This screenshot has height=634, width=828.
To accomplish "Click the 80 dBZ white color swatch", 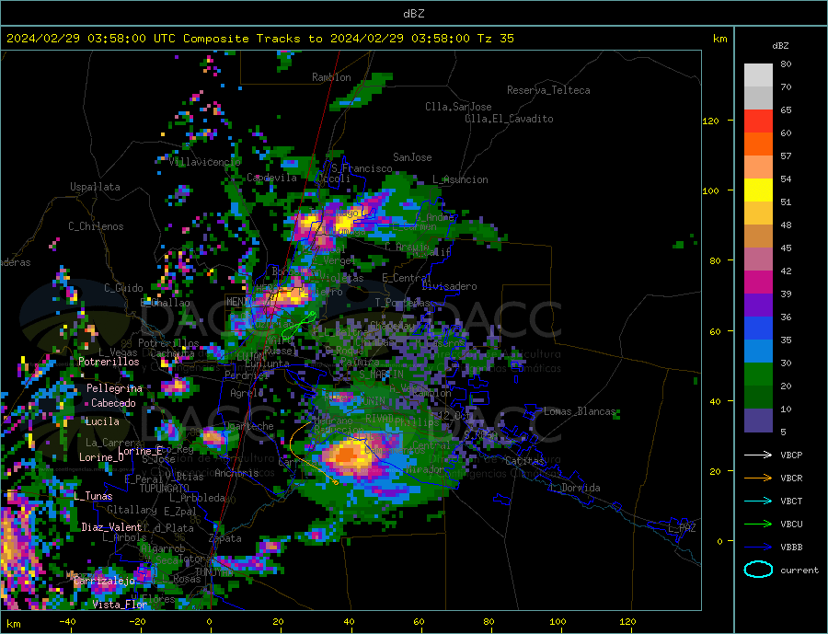I will [x=758, y=75].
